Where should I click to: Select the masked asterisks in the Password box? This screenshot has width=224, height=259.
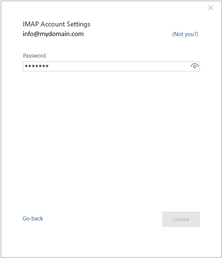[37, 67]
